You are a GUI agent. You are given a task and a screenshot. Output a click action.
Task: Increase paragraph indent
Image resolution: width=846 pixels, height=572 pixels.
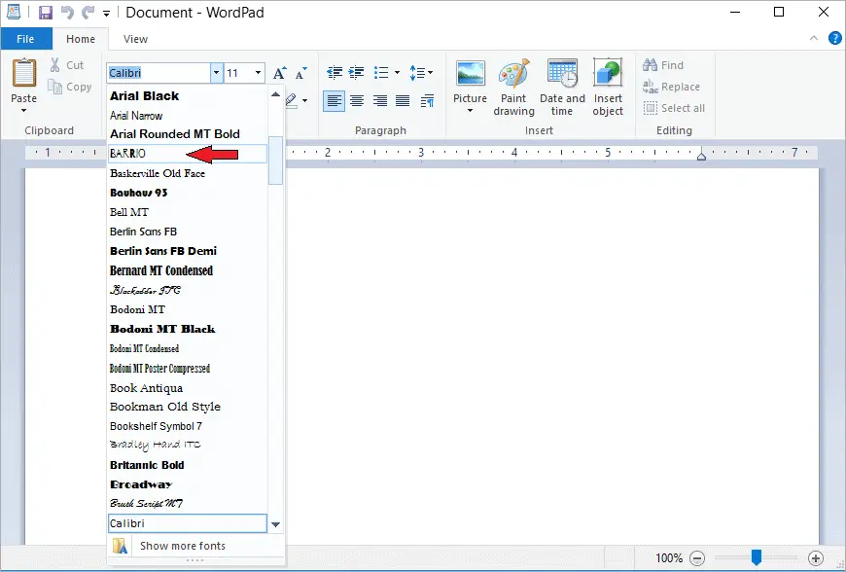coord(357,72)
